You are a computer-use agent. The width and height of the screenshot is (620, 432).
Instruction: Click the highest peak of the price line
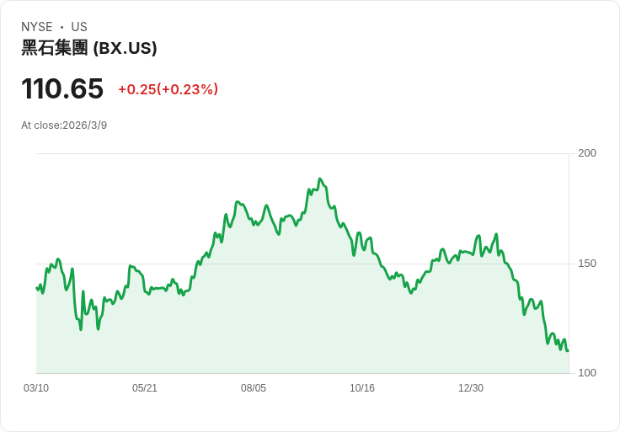(x=320, y=179)
